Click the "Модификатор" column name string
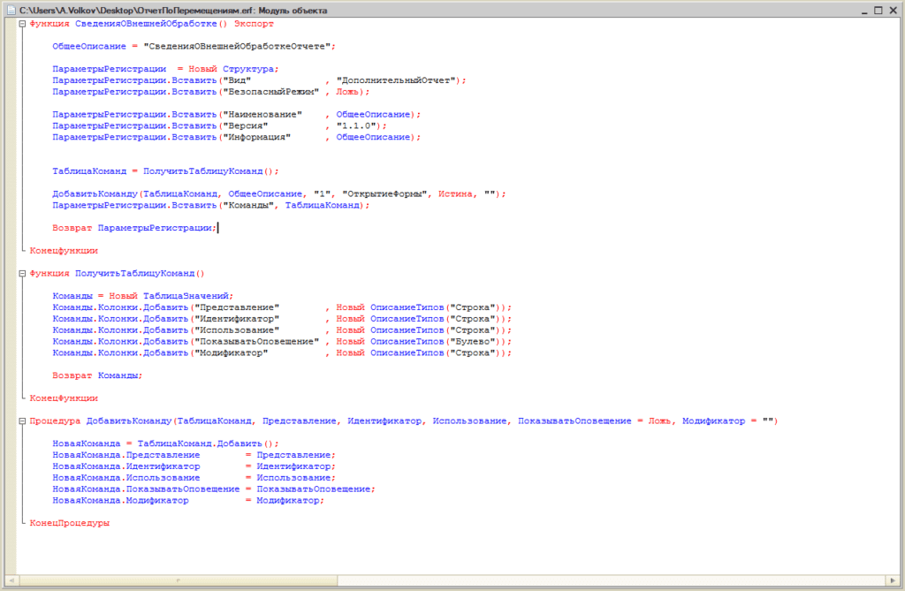 (x=231, y=352)
